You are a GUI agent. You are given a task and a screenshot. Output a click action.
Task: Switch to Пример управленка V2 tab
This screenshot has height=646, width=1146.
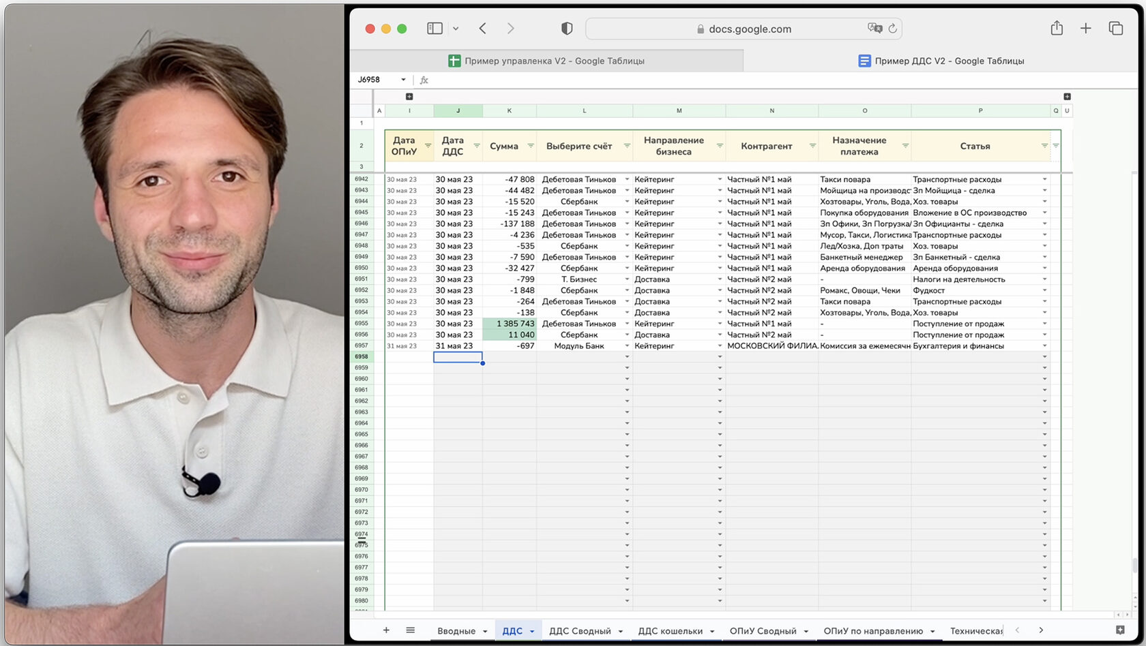click(546, 61)
